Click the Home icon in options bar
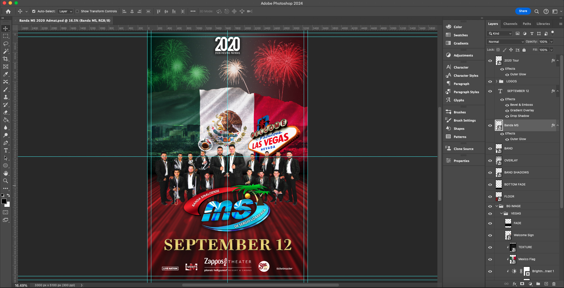 8,11
